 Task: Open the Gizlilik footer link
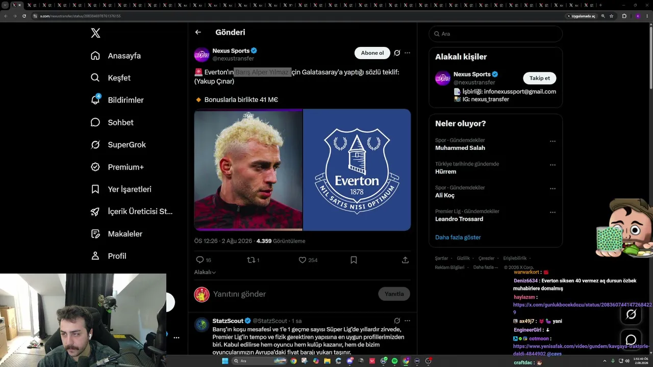[463, 258]
